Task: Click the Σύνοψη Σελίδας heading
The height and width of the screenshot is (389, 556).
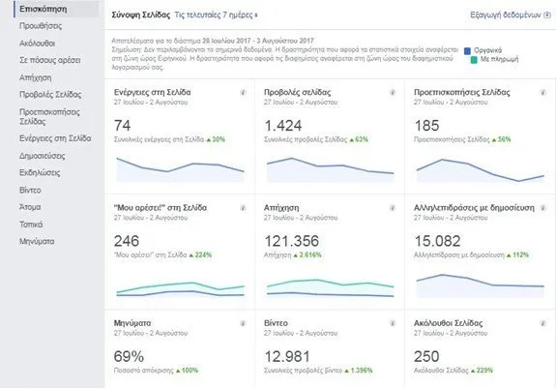Action: pyautogui.click(x=141, y=15)
